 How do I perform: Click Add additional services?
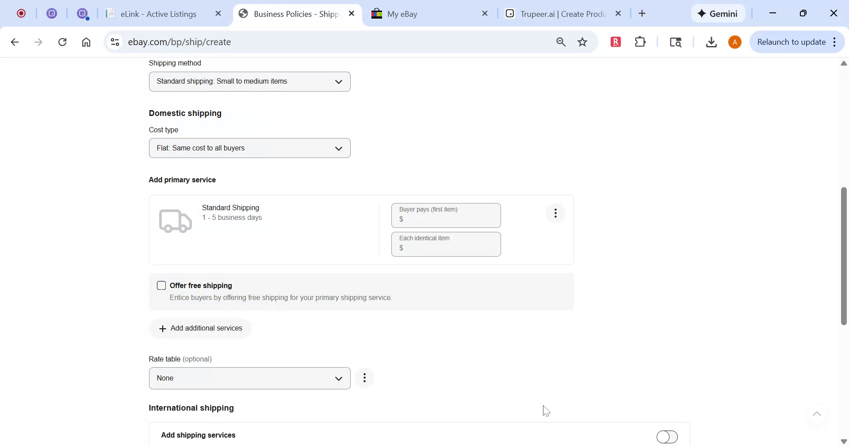(200, 328)
